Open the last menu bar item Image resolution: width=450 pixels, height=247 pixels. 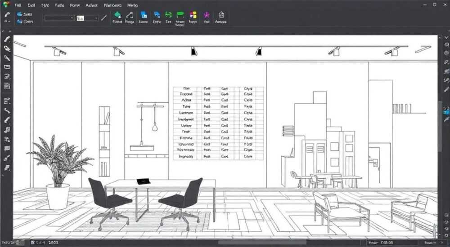tap(132, 5)
